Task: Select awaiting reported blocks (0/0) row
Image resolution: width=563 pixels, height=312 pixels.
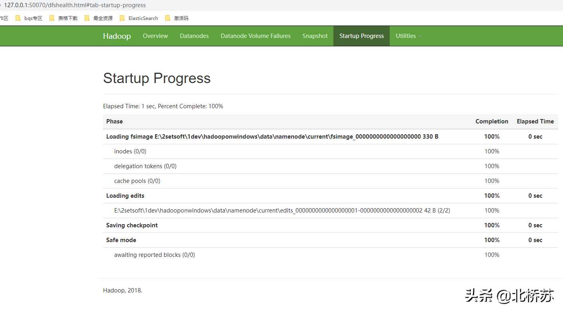Action: [331, 255]
